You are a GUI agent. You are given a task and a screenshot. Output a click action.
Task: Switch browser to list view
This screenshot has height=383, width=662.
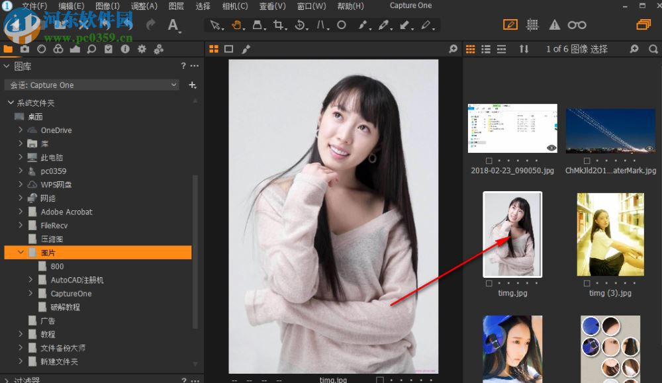[x=486, y=48]
